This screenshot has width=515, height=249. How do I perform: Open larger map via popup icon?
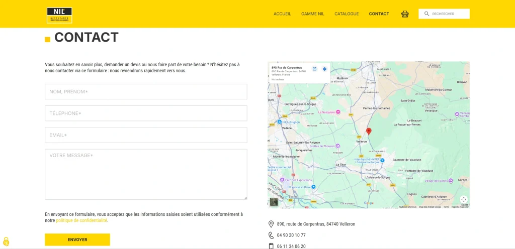[314, 69]
